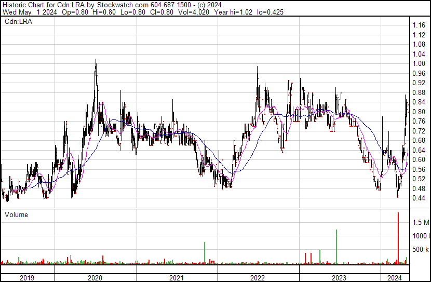This screenshot has height=282, width=431.
Task: Click the 0.68 price axis label
Action: (419, 141)
